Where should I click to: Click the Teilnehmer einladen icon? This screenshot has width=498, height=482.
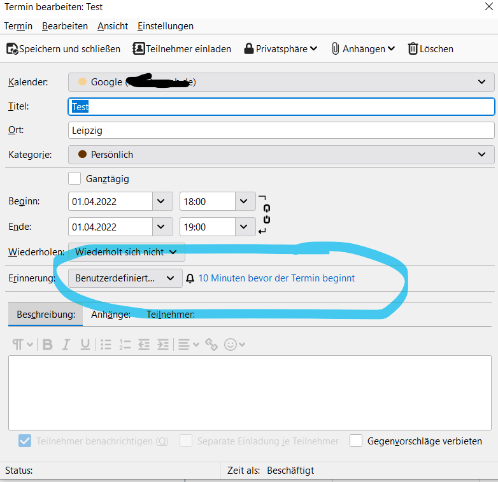[138, 49]
